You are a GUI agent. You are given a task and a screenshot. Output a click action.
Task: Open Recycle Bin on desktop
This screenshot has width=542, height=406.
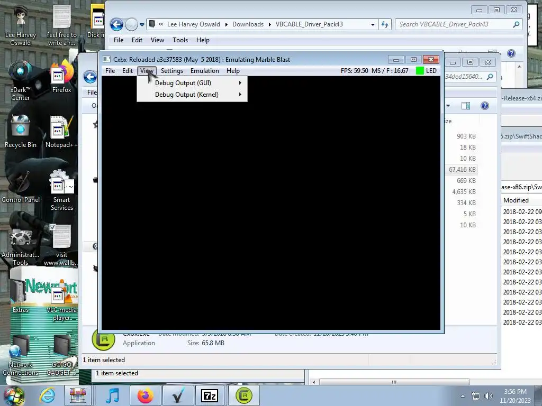[21, 132]
